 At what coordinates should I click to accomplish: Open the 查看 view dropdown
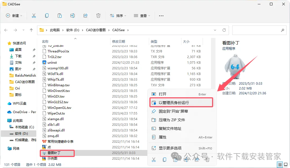click(142, 16)
